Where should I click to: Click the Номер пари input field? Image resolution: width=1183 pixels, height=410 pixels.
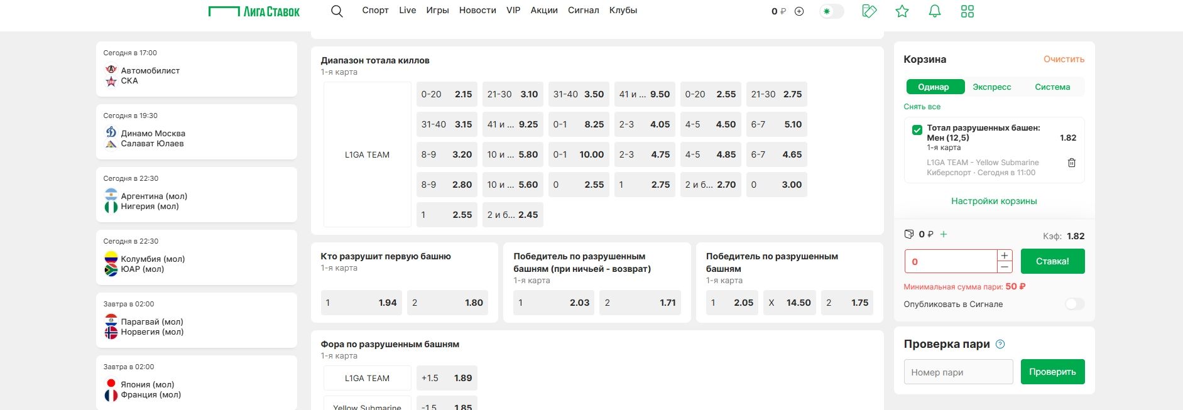coord(958,372)
